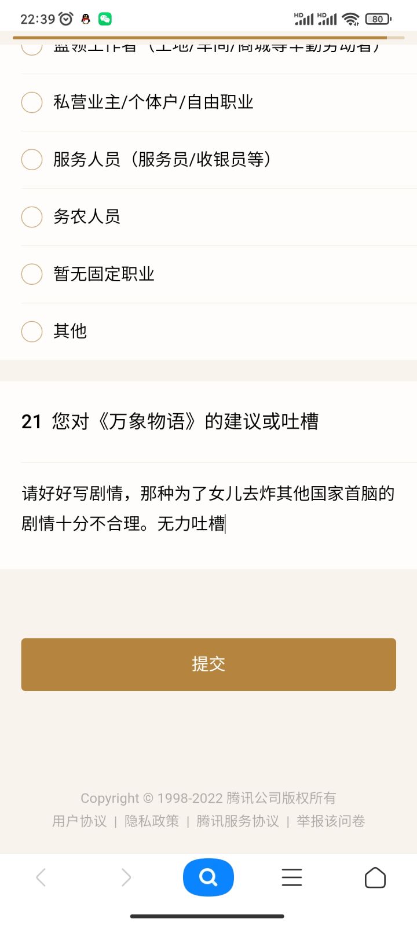The height and width of the screenshot is (926, 417).
Task: Choose 服务人员 radio option
Action: [32, 159]
